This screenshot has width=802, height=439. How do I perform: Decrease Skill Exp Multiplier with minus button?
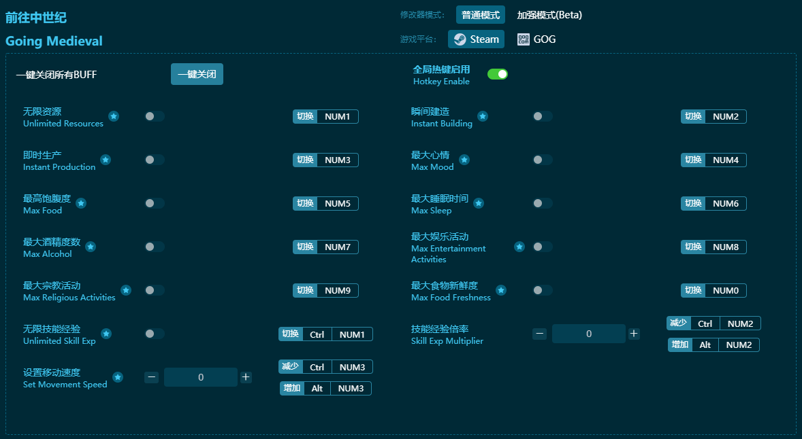click(x=540, y=334)
